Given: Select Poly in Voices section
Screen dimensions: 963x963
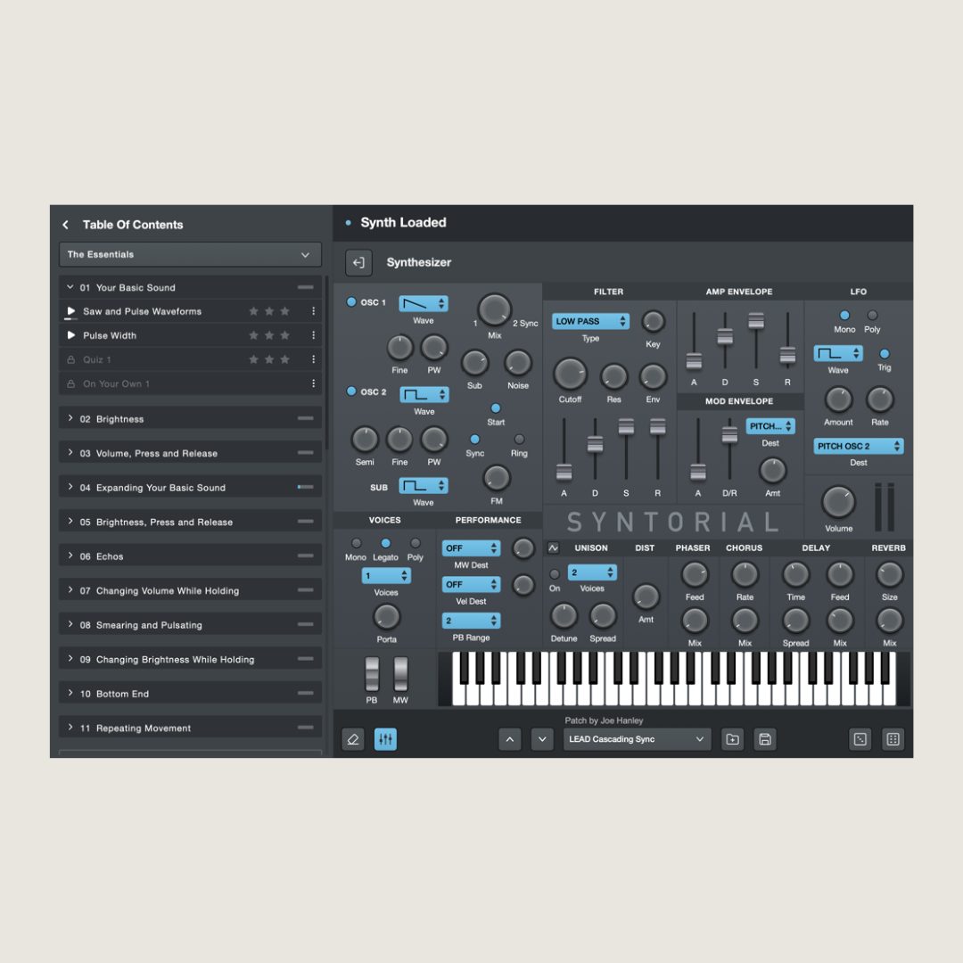Looking at the screenshot, I should pos(416,544).
